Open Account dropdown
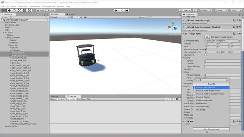Viewport: 244px width, 137px height. point(205,10)
